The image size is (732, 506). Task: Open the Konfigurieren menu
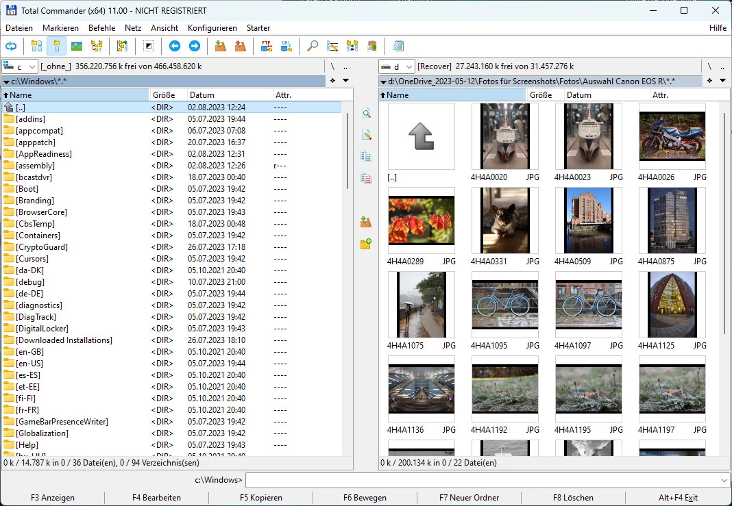point(212,28)
